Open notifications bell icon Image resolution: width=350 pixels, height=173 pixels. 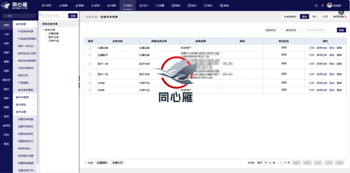[x=322, y=5]
